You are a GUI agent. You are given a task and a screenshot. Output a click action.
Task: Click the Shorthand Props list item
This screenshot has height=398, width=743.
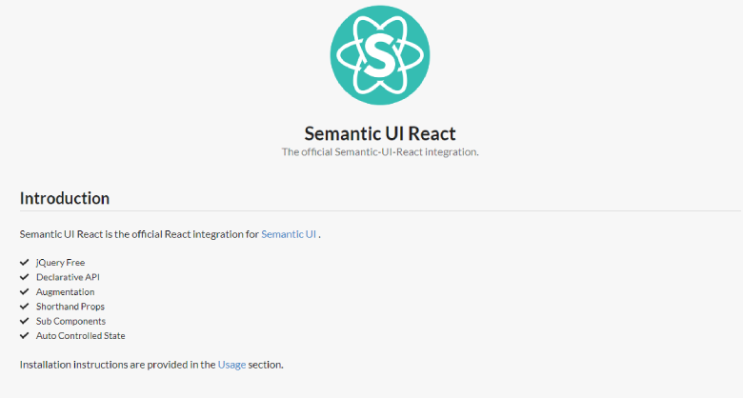pyautogui.click(x=70, y=307)
